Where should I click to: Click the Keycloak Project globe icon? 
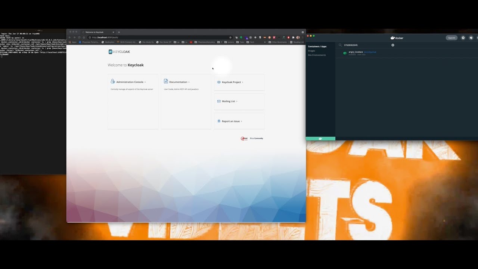[x=219, y=82]
